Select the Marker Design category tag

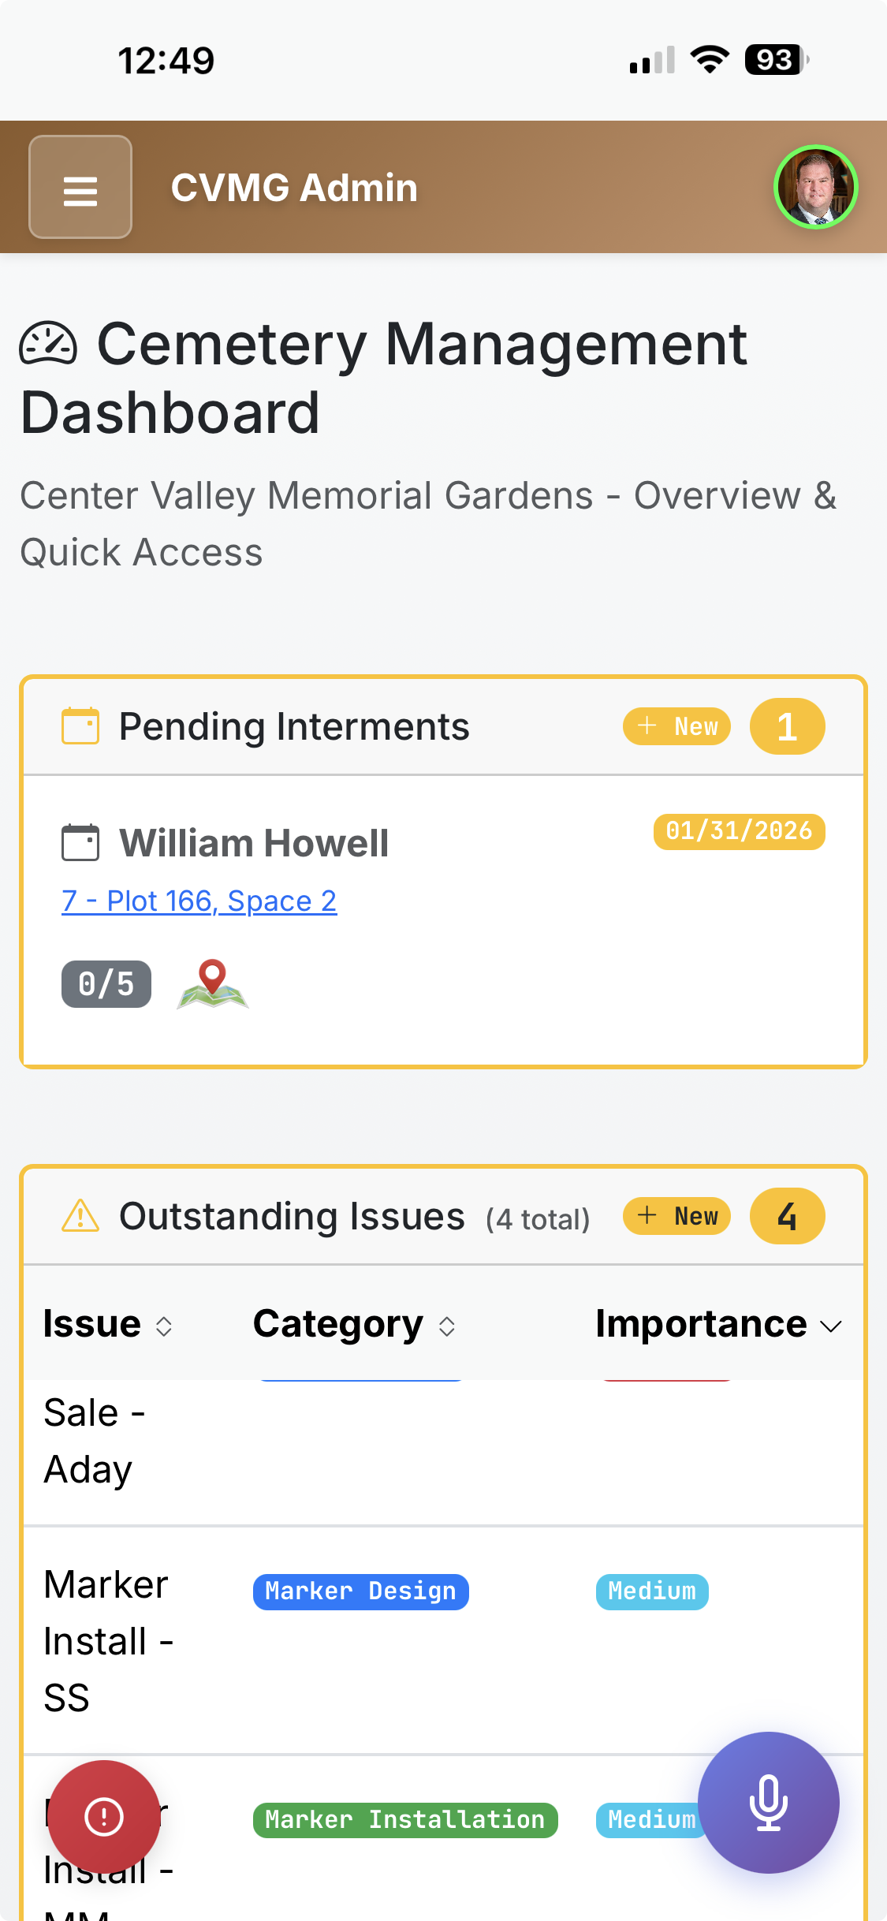(x=360, y=1591)
